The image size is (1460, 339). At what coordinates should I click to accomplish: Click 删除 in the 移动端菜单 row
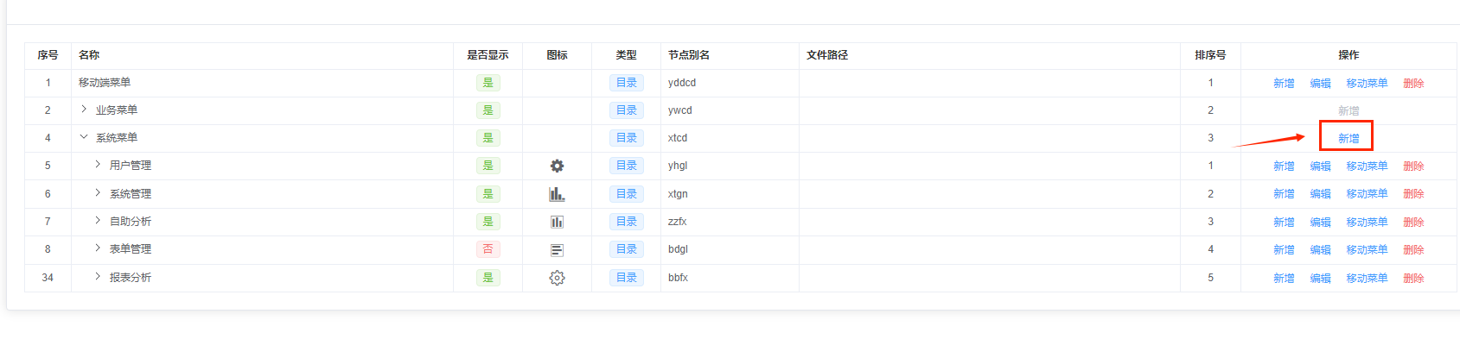[x=1413, y=84]
